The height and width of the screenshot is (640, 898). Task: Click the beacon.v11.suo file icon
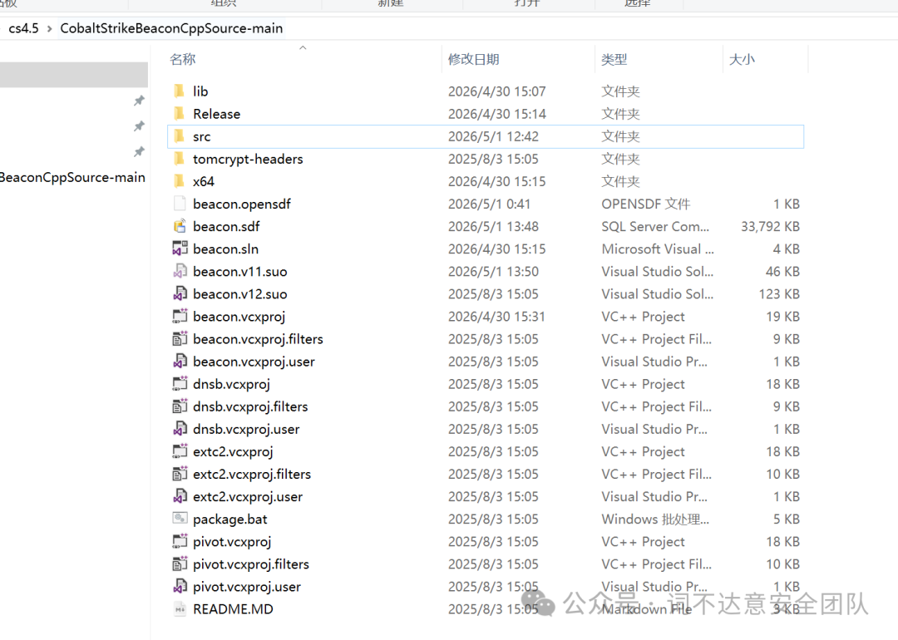pyautogui.click(x=180, y=271)
